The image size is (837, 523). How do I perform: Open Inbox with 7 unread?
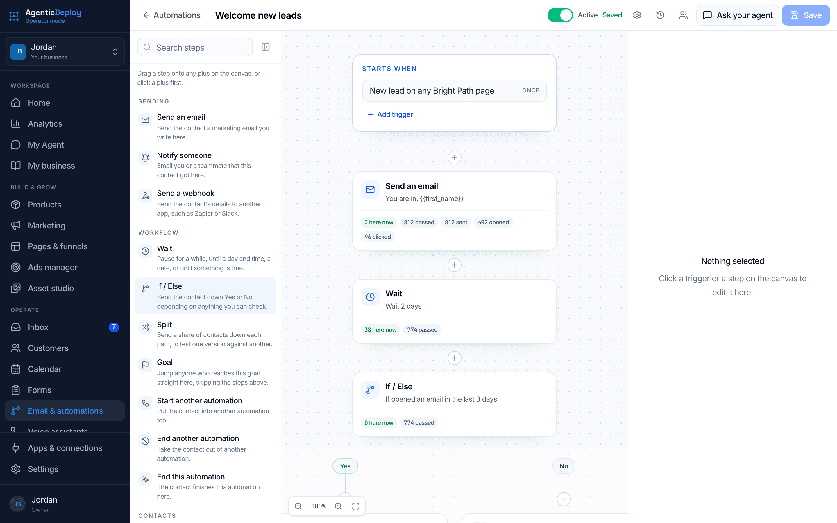point(65,327)
